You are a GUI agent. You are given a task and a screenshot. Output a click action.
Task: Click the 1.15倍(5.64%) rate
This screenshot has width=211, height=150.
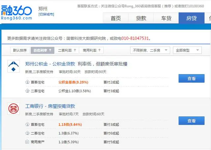(x=70, y=124)
